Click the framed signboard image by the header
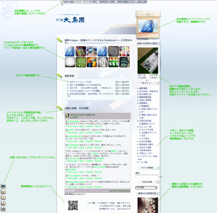The image size is (217, 213). [148, 25]
